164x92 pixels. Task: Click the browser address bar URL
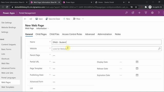tap(72, 7)
